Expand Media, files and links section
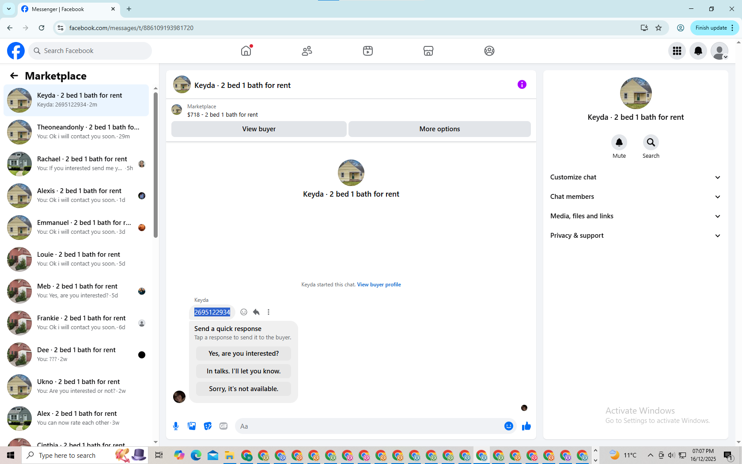This screenshot has width=742, height=464. [x=636, y=216]
